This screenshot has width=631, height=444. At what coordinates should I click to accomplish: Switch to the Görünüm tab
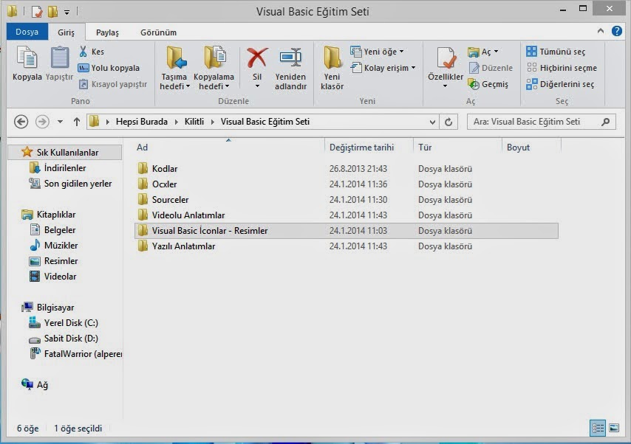click(x=158, y=32)
